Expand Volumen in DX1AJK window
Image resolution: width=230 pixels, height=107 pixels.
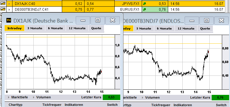click(x=42, y=97)
